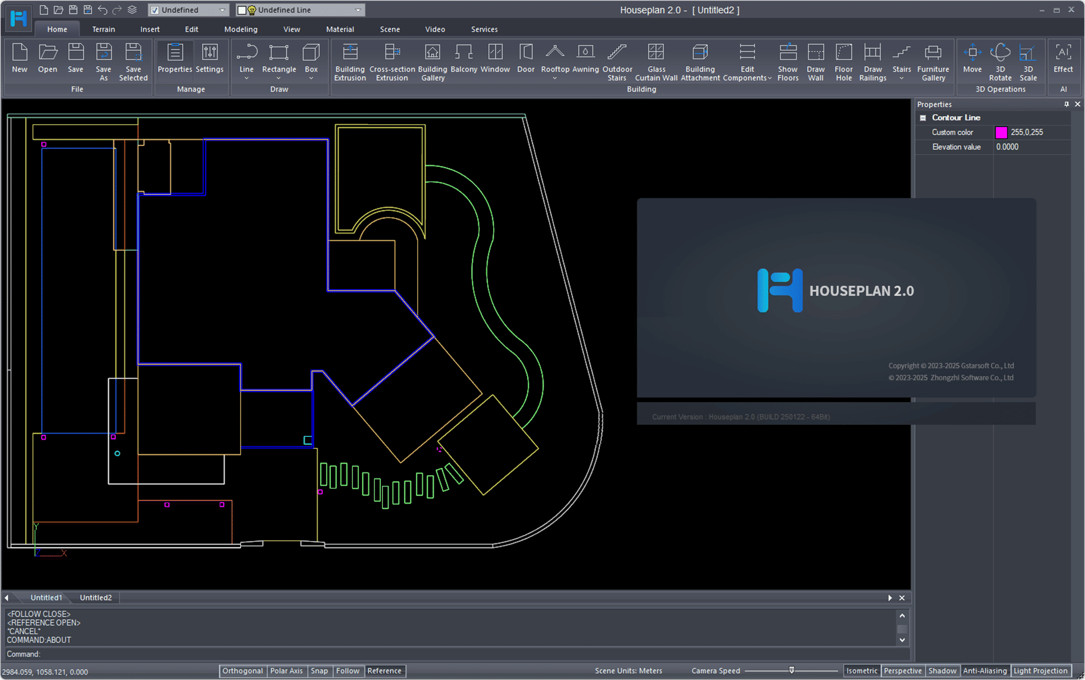The width and height of the screenshot is (1085, 680).
Task: Collapse the Contour Line section
Action: coord(923,118)
